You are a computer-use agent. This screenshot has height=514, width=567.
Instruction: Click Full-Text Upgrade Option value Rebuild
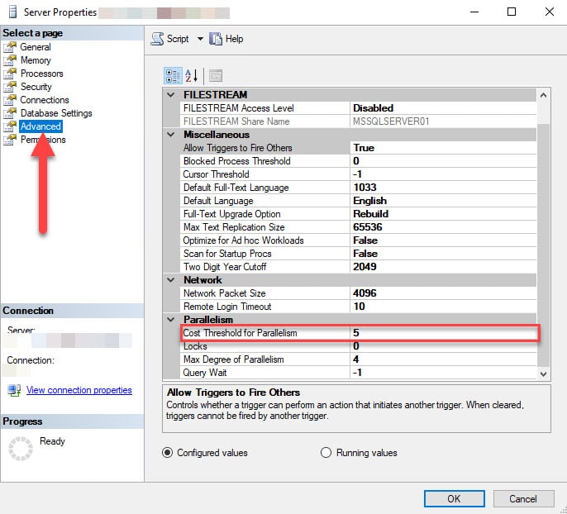coord(443,214)
